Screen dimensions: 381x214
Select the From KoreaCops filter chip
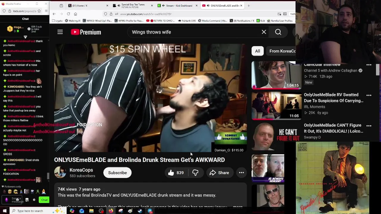click(x=282, y=51)
